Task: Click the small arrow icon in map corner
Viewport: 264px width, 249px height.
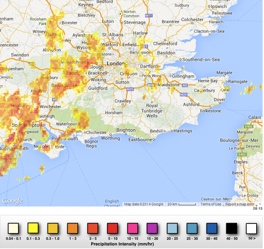Action: (x=260, y=204)
